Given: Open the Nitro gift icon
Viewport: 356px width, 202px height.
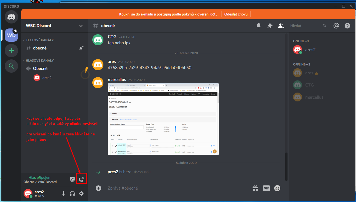Looking at the screenshot, I should point(255,188).
